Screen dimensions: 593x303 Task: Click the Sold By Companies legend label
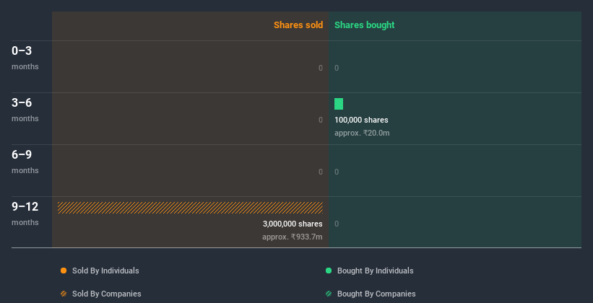(x=107, y=294)
